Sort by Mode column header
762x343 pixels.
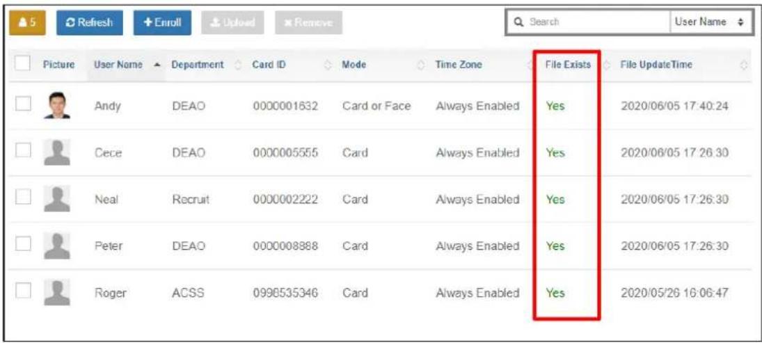(x=383, y=65)
